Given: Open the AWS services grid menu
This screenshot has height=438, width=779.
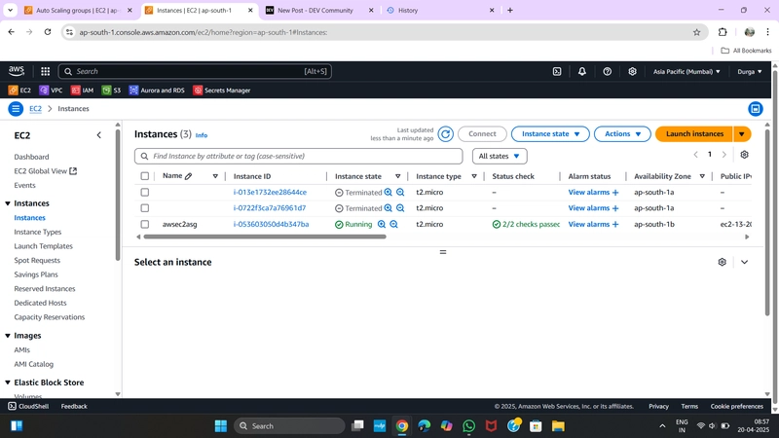Looking at the screenshot, I should point(45,71).
